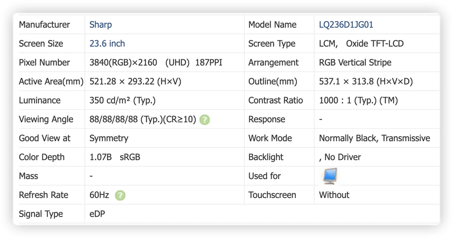Screen dimensions: 453x238
Task: Open the LQ236D1JG01 model link
Action: tap(346, 25)
